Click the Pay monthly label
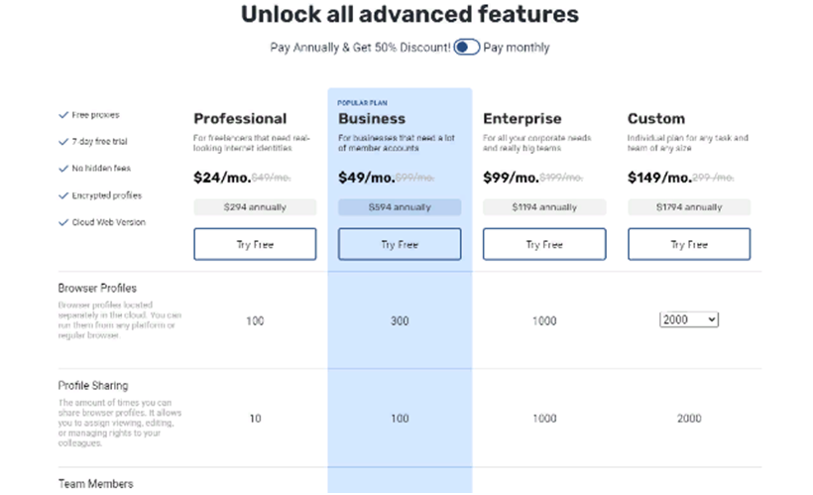The image size is (813, 495). pos(517,47)
